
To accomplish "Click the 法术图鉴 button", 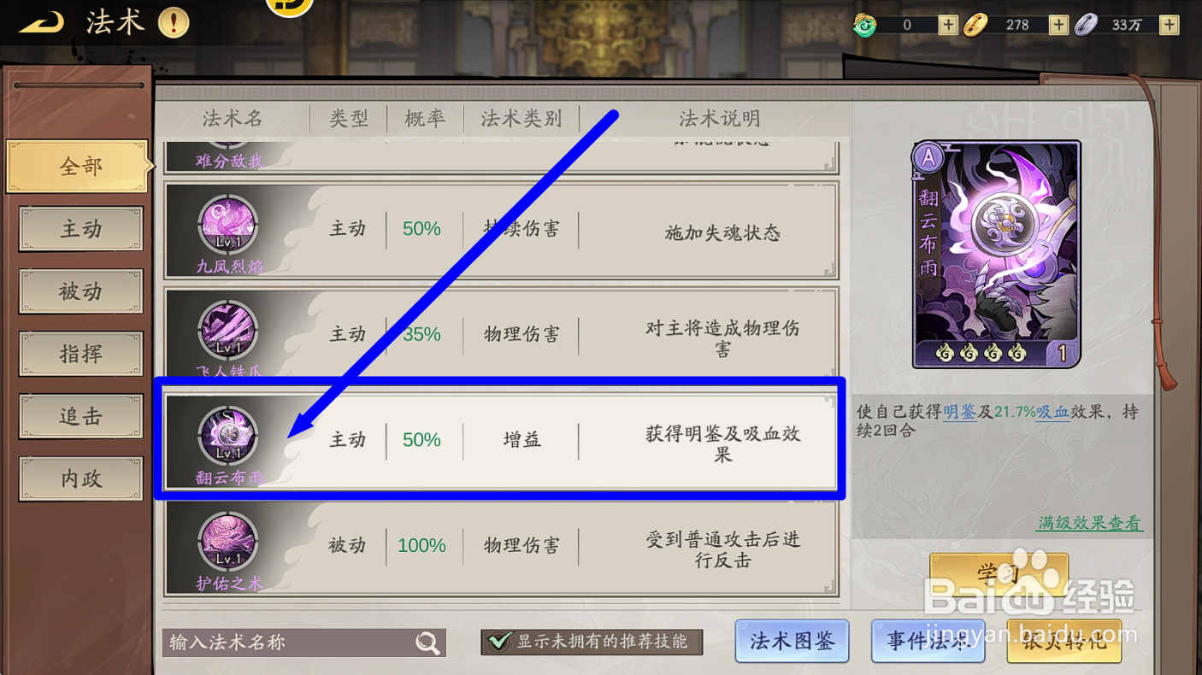I will [792, 641].
